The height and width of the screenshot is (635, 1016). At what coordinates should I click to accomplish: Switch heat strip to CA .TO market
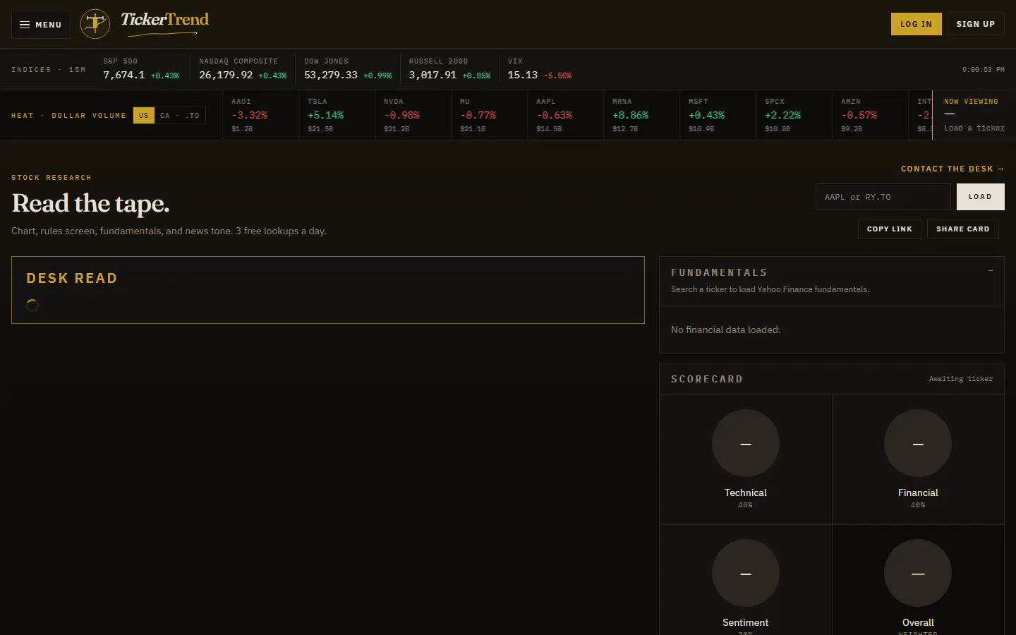180,115
